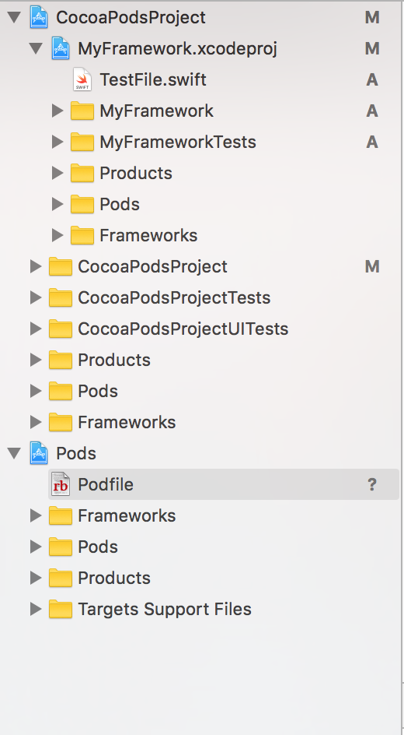Click the CocoaPodsProjectUITests folder icon
Viewport: 404px width, 735px height.
click(x=61, y=329)
